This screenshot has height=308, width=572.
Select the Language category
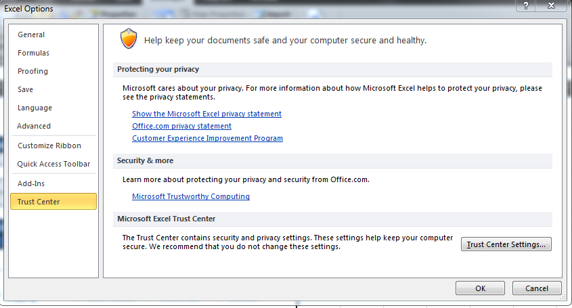(35, 108)
